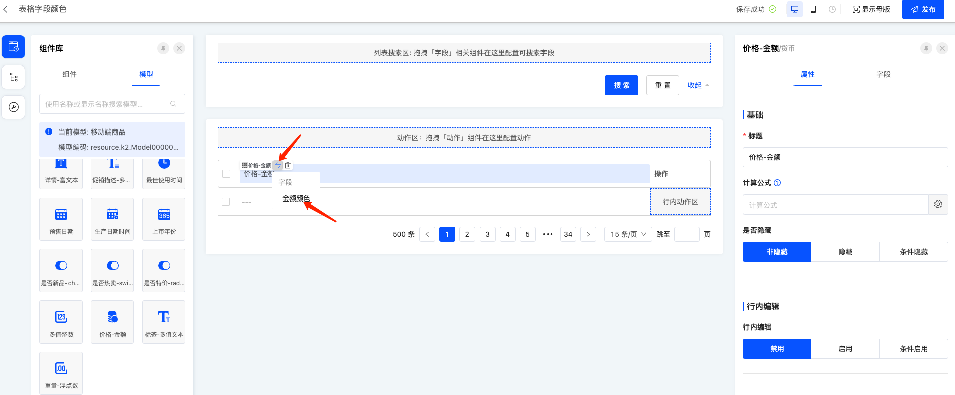Tick the table header select-all checkbox
The image size is (955, 395).
coord(226,174)
